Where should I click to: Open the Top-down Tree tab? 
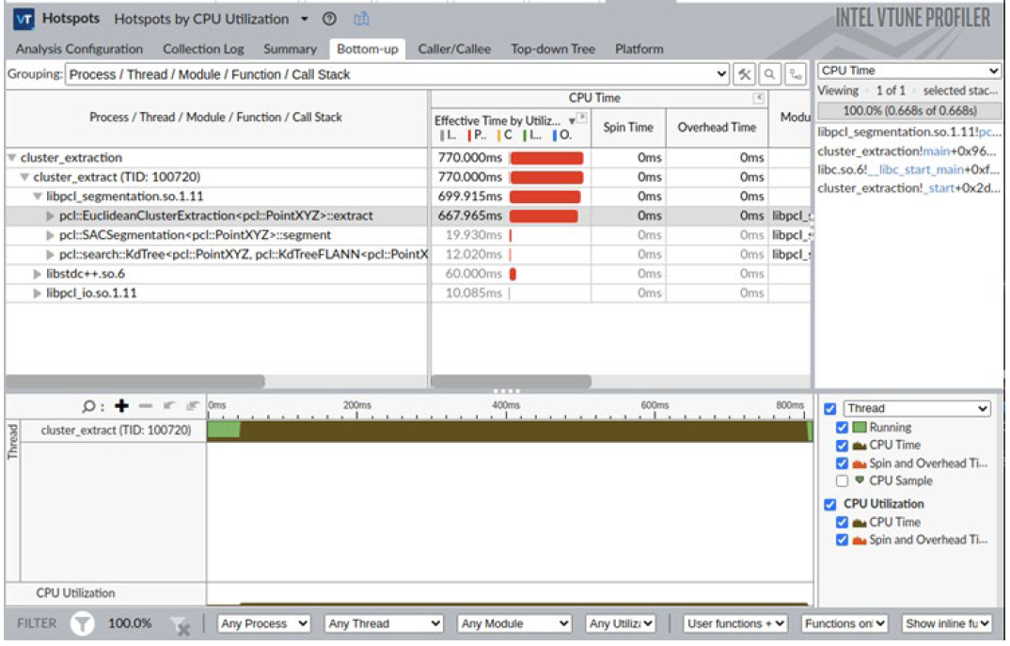pyautogui.click(x=553, y=49)
